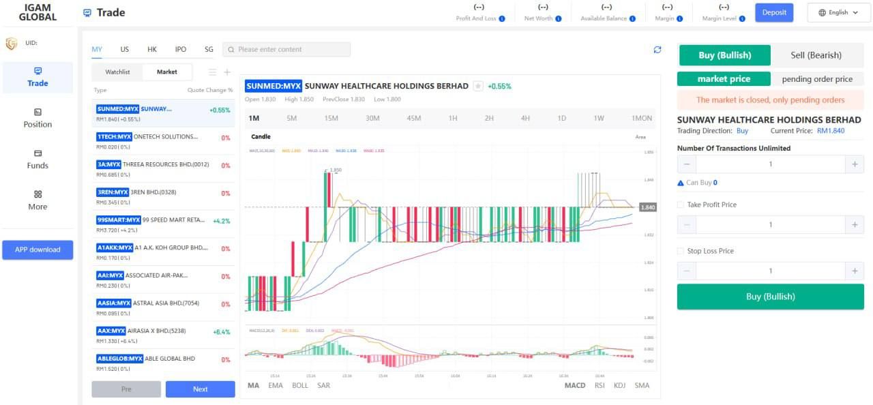Image resolution: width=873 pixels, height=405 pixels.
Task: Enable the Stop Loss Price checkbox
Action: [681, 251]
